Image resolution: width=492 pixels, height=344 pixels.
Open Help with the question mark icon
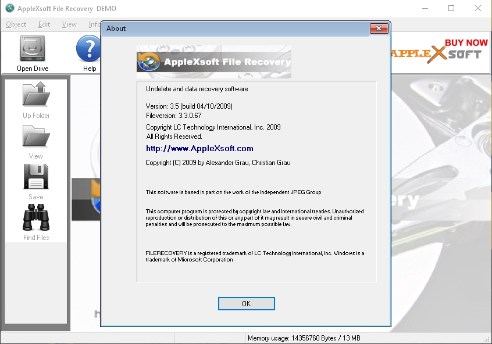pyautogui.click(x=88, y=48)
